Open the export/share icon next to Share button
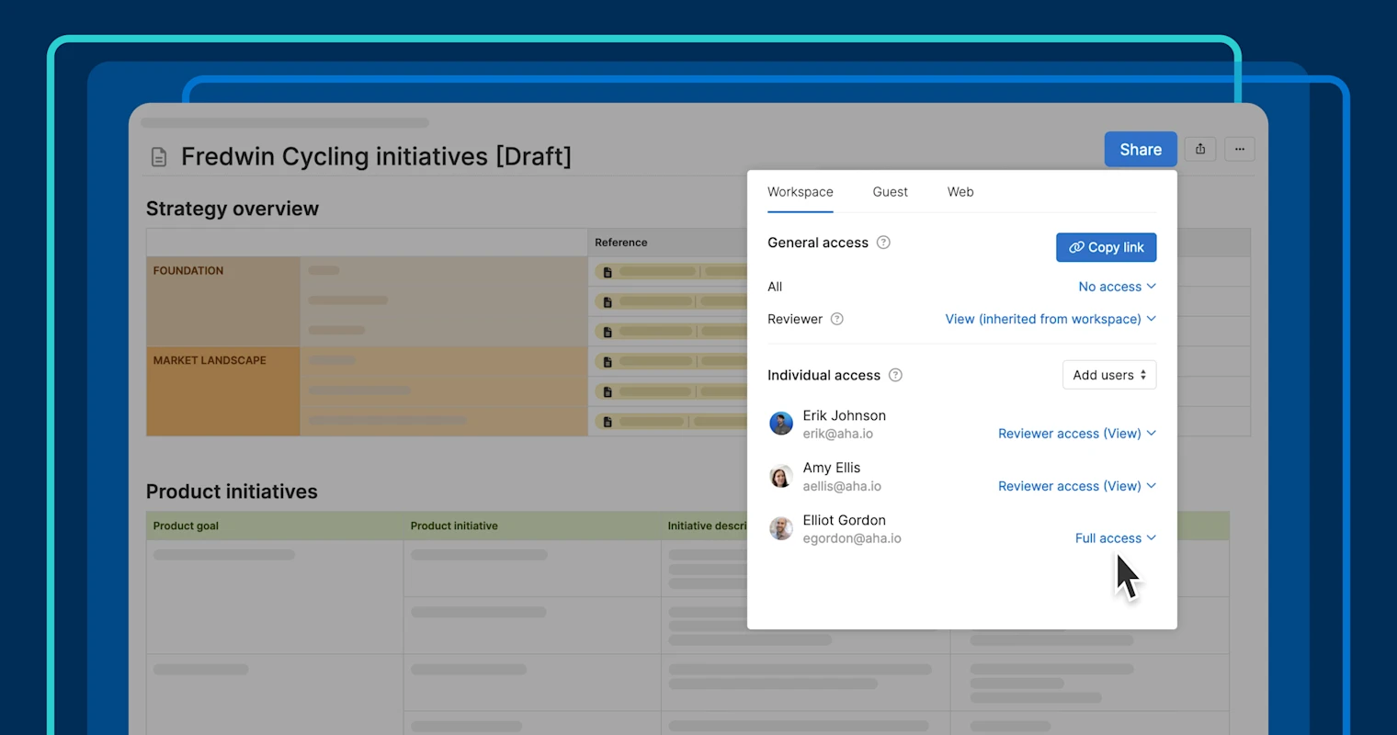 [x=1200, y=149]
